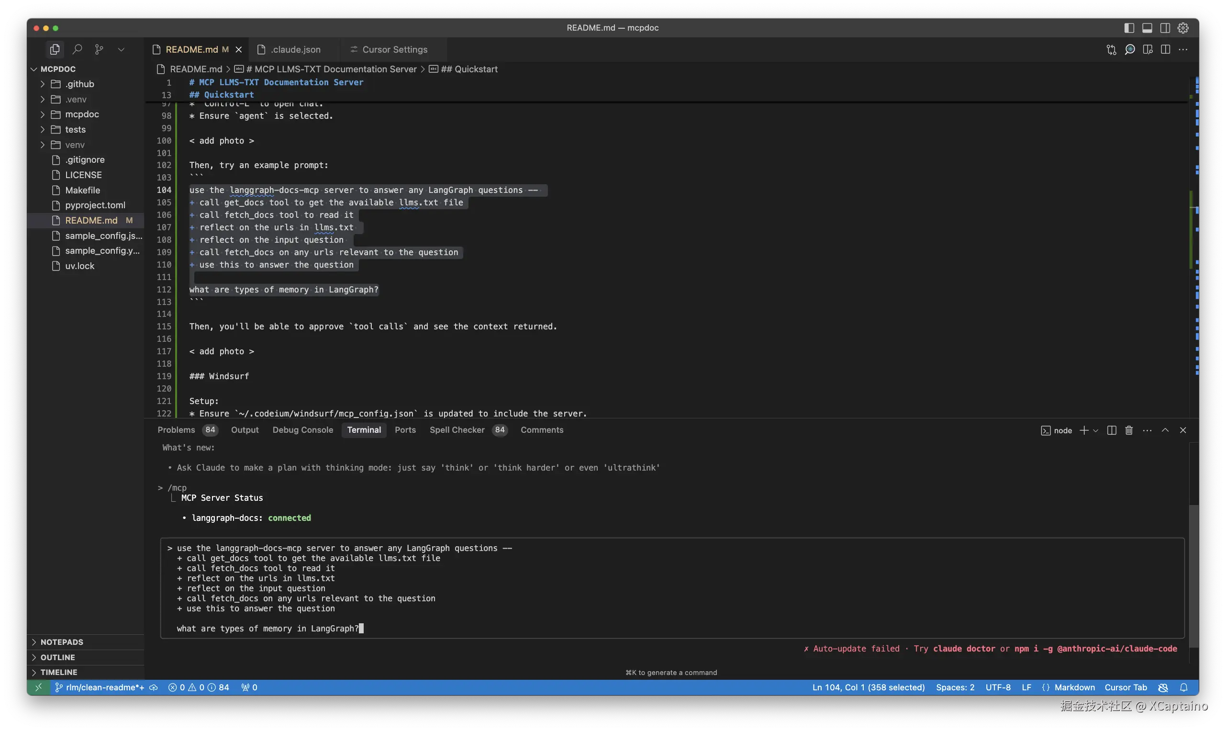Maximize the panel with up chevron

pos(1165,430)
